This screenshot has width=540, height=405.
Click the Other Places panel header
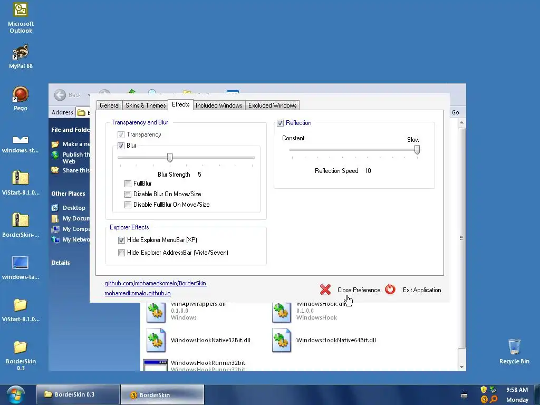click(68, 194)
